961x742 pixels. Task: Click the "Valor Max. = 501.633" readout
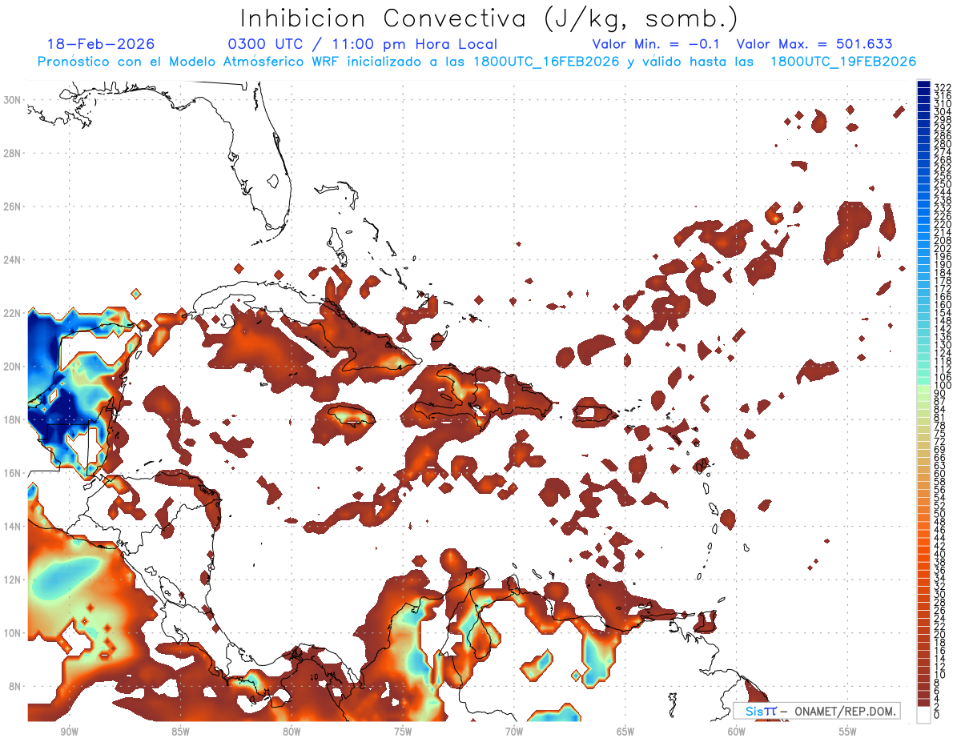814,44
